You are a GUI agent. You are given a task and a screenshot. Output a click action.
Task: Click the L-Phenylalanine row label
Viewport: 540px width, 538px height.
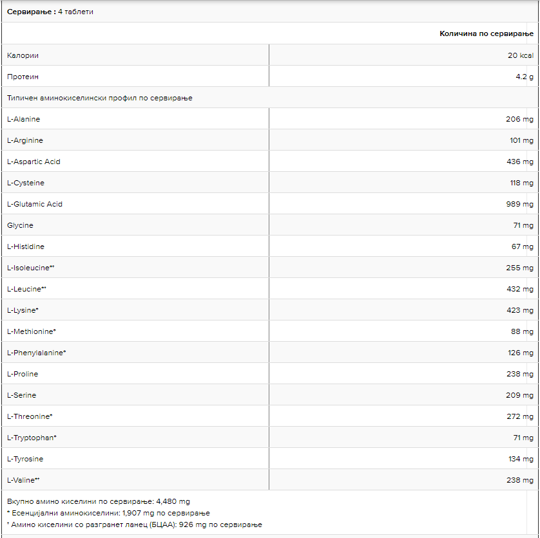pos(37,353)
